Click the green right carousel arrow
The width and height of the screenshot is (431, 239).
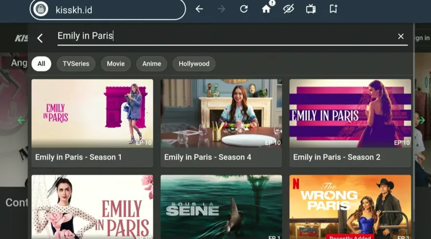pos(421,120)
